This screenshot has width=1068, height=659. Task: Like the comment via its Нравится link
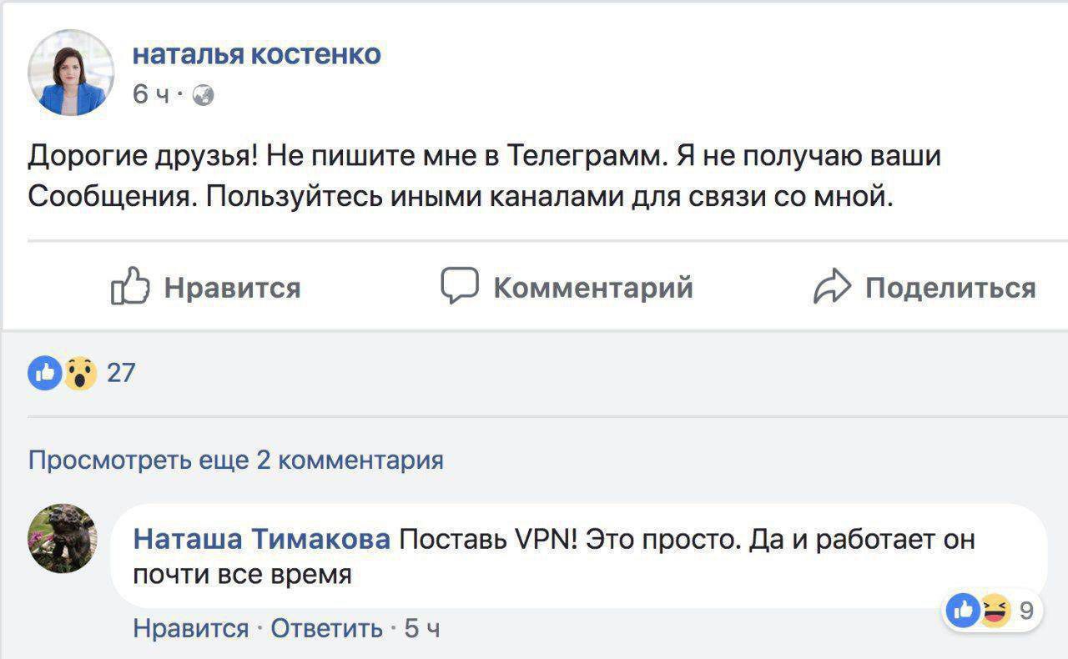click(191, 628)
